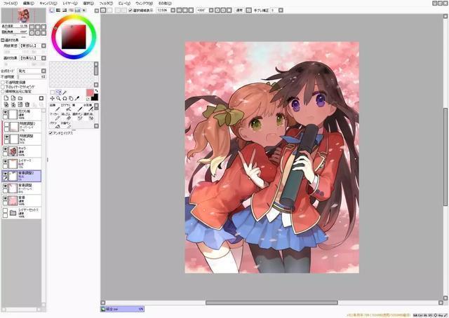
Task: Choose the 鉛筆 pencil brush
Action: click(x=55, y=108)
